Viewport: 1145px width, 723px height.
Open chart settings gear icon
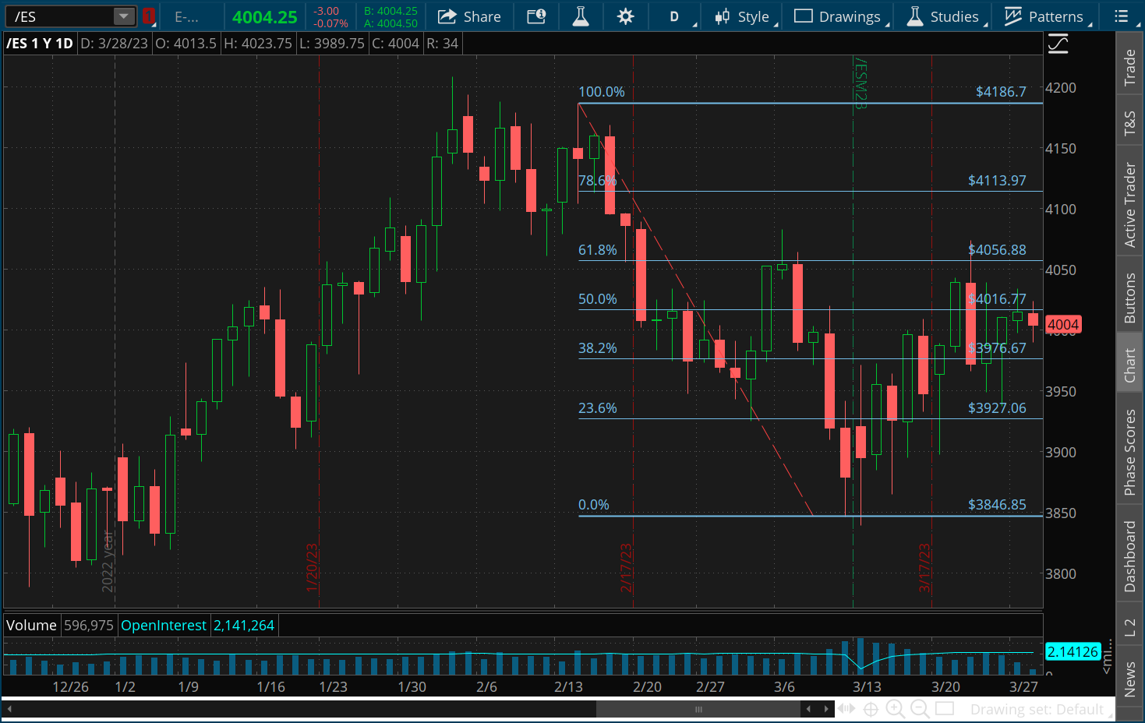625,16
